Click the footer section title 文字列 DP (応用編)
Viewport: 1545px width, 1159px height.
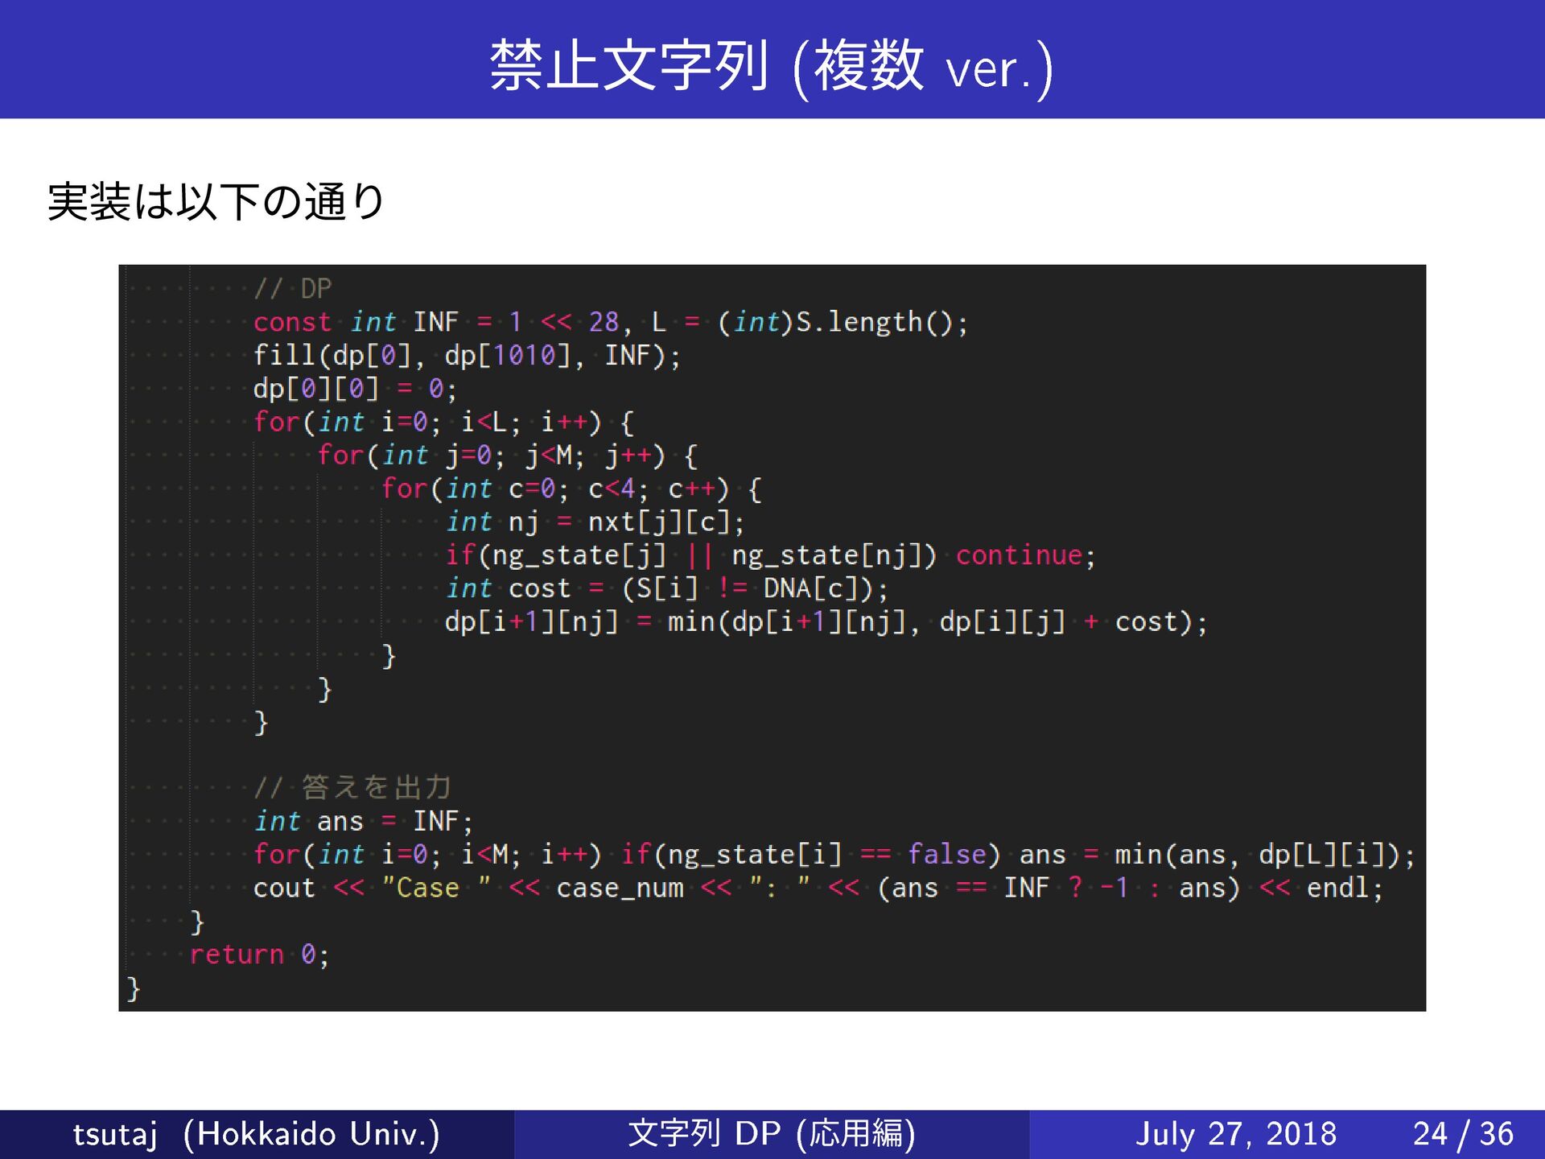point(771,1133)
